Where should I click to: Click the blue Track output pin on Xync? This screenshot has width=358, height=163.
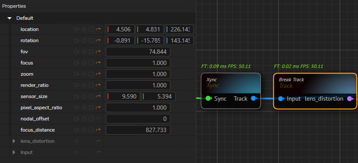coord(254,98)
